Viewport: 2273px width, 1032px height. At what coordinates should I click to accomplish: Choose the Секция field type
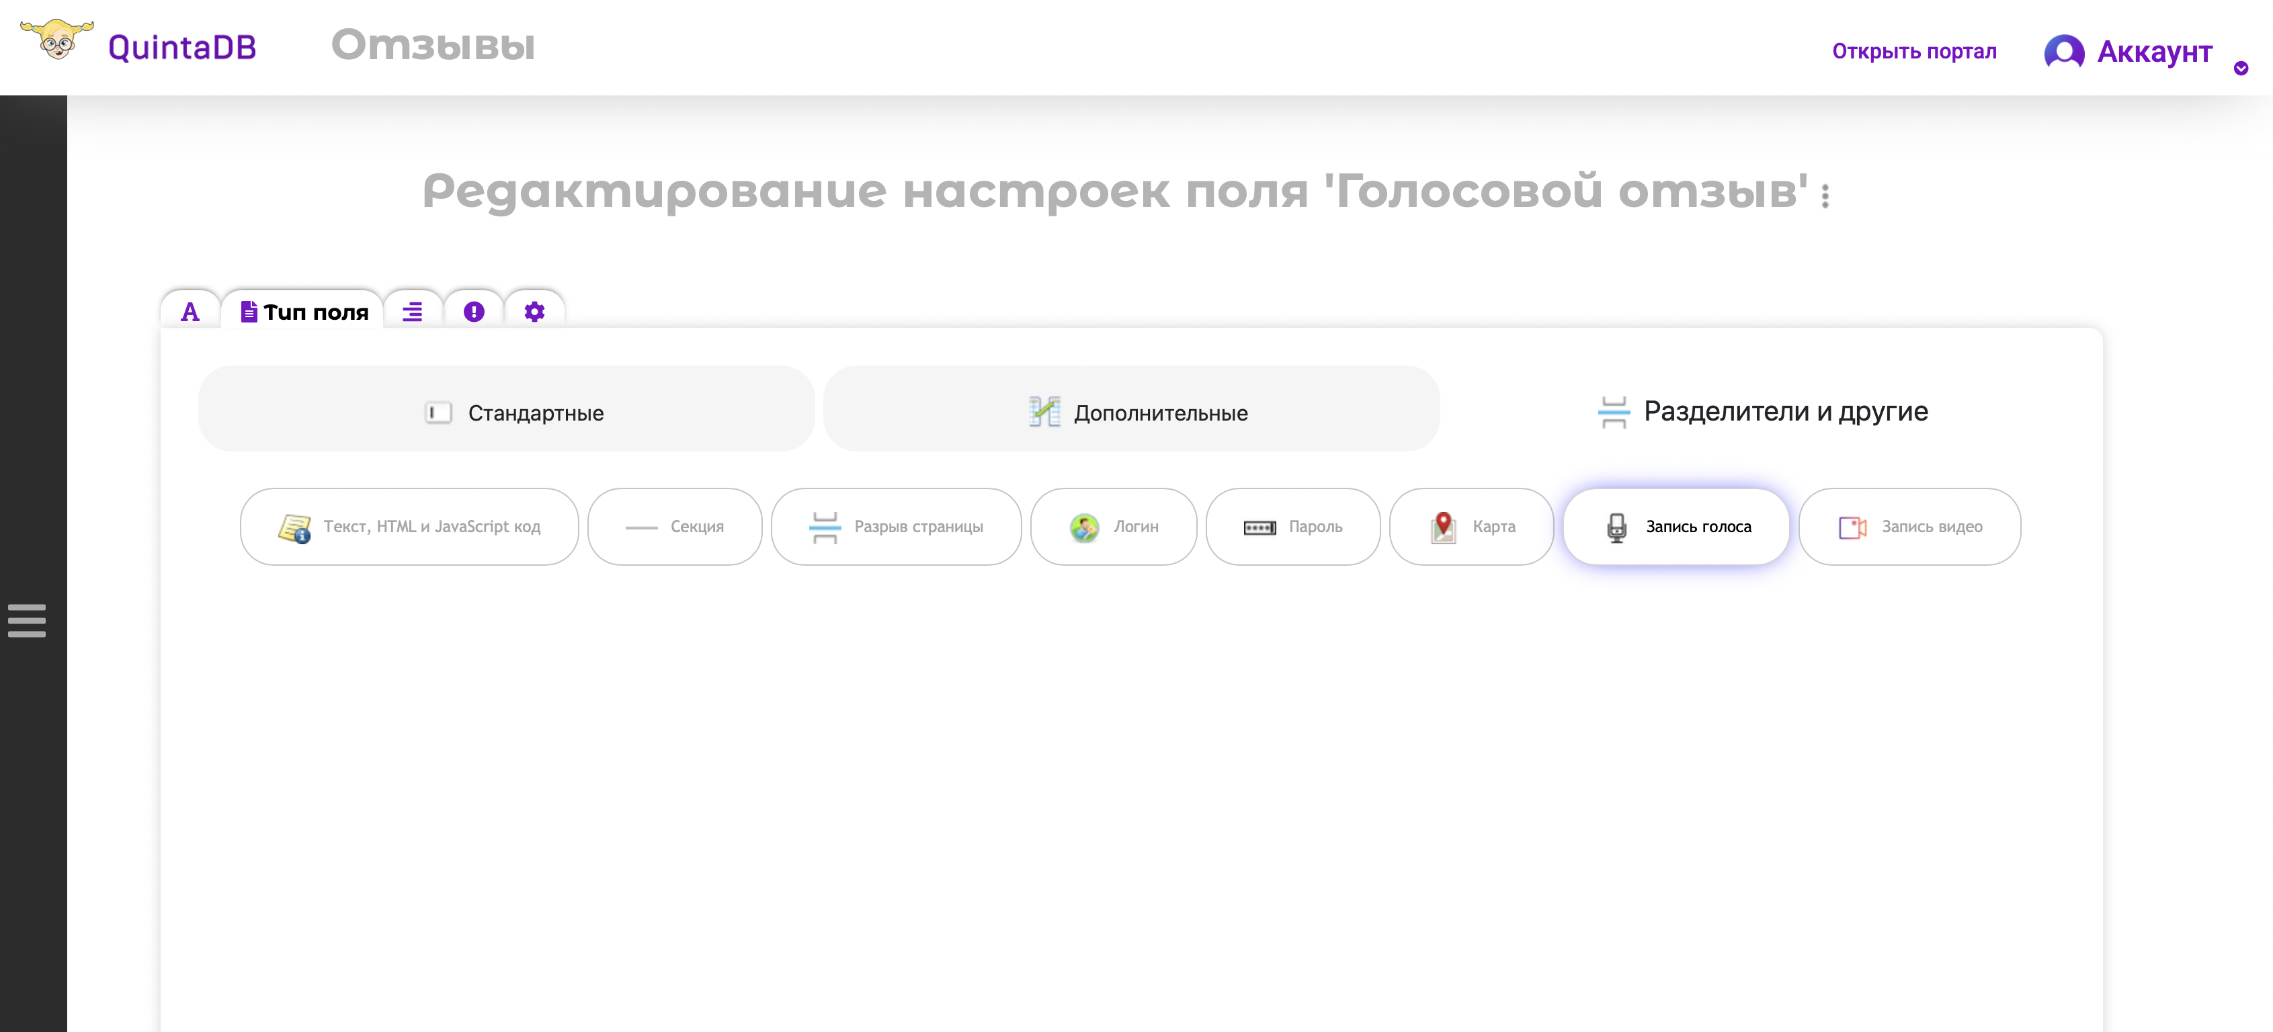pos(675,527)
